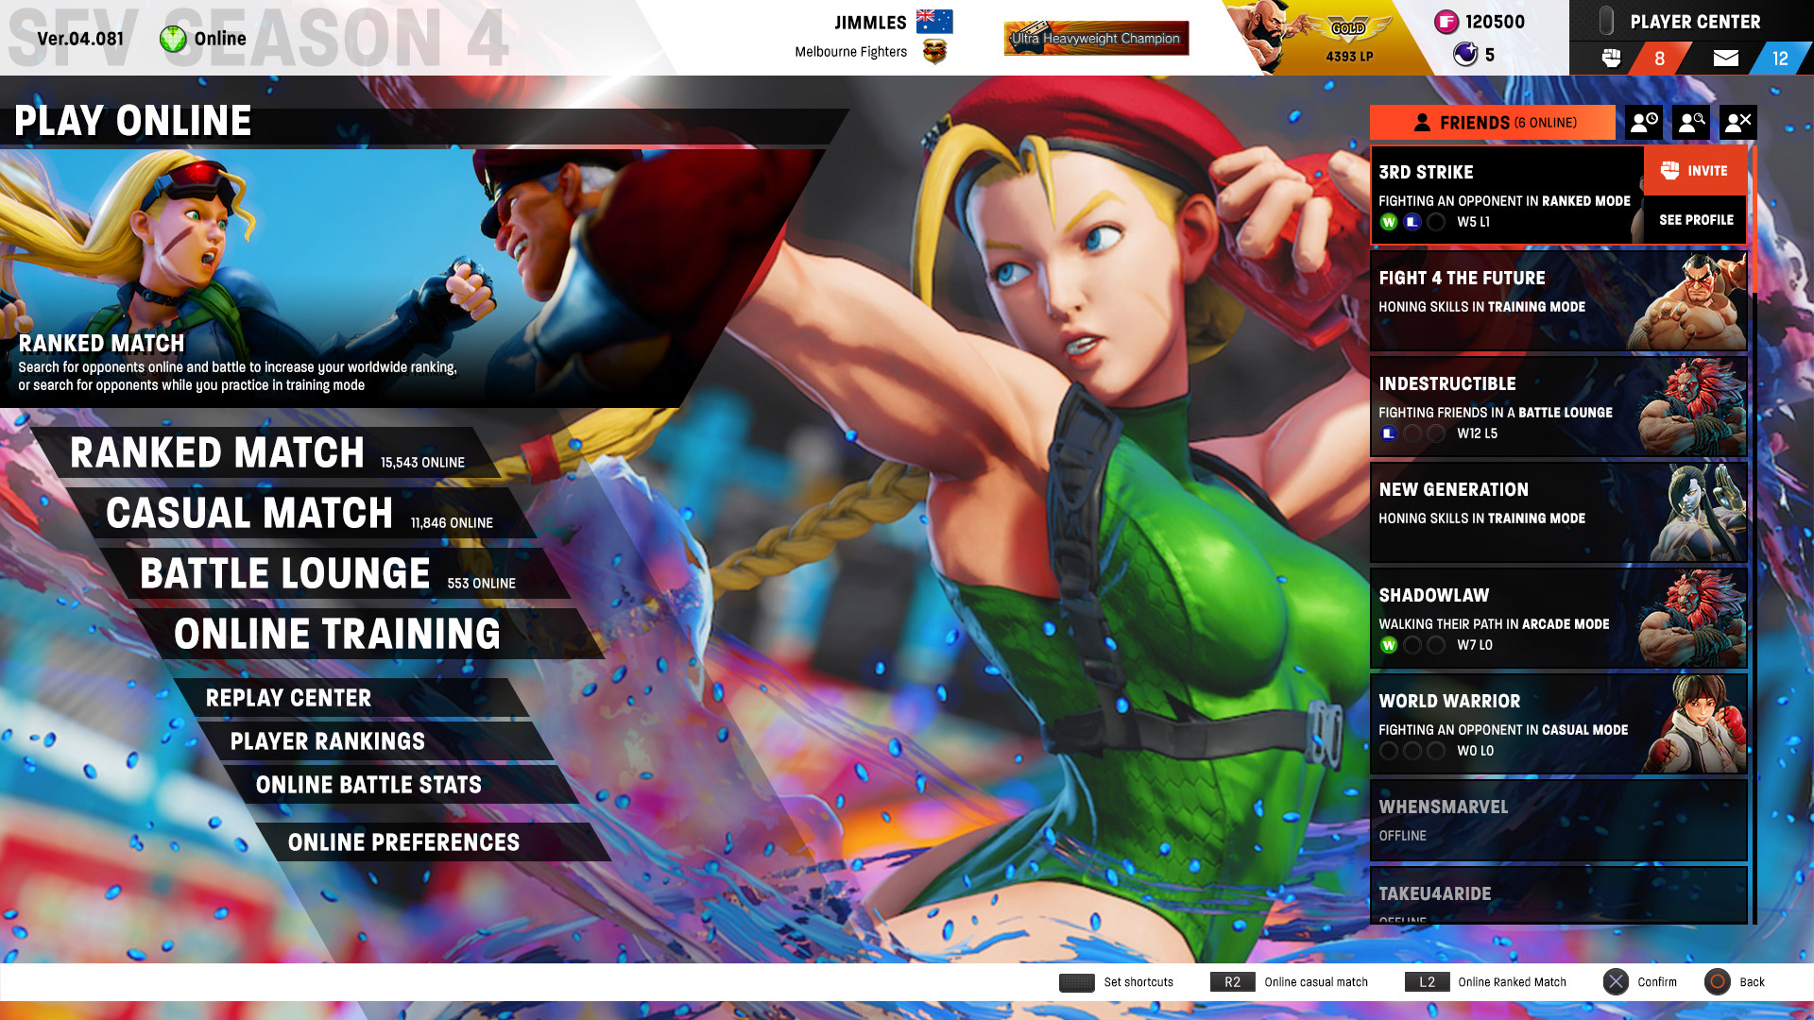Open the Battle Lounge
1814x1020 pixels.
tap(284, 574)
